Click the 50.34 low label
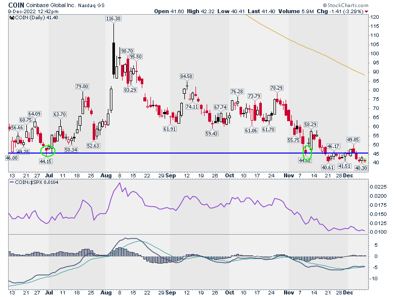The height and width of the screenshot is (297, 395). [x=71, y=150]
